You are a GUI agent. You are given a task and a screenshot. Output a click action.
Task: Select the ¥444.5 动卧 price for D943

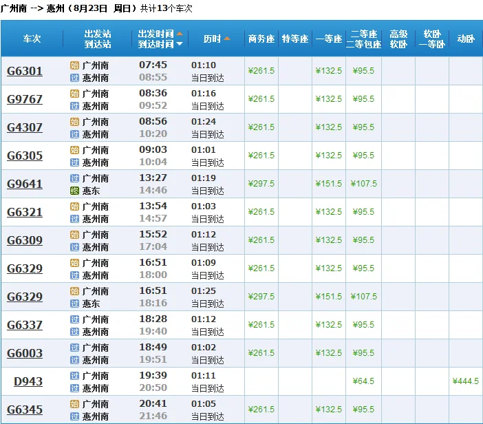click(x=465, y=381)
